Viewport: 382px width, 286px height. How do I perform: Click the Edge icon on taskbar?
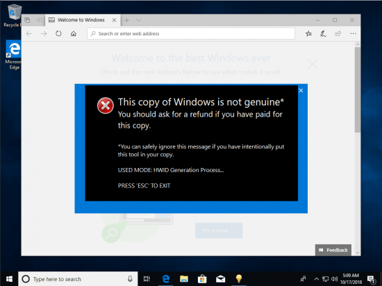[166, 279]
